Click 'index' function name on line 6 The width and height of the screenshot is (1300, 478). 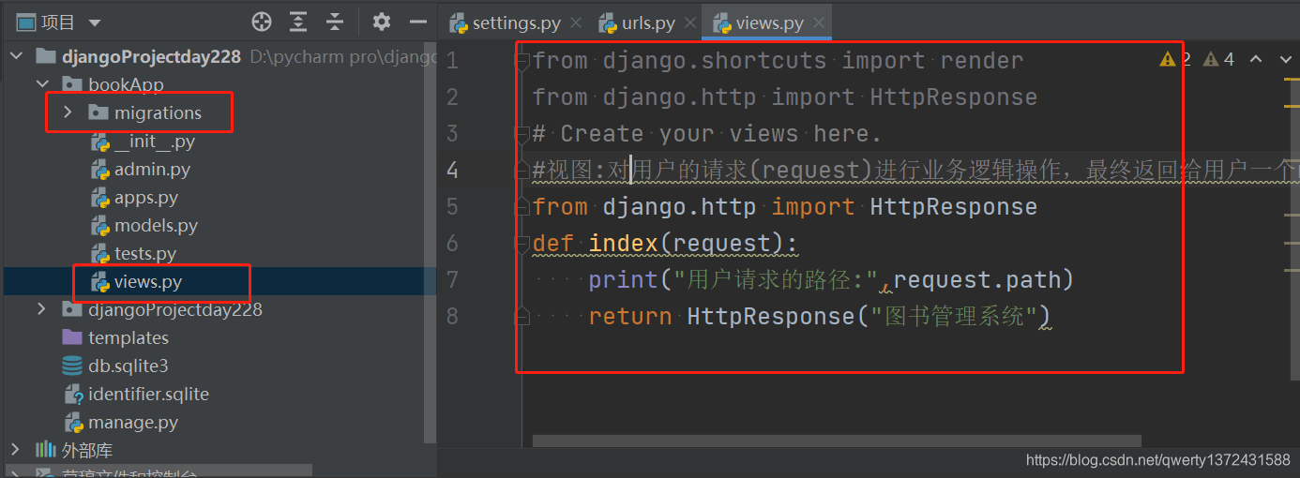(624, 244)
